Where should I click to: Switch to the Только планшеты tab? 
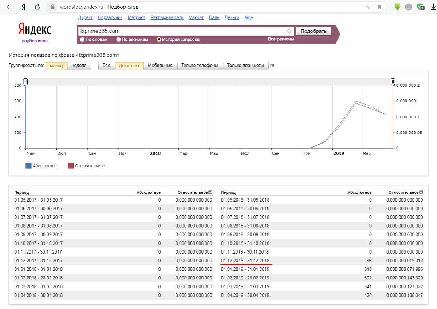pyautogui.click(x=245, y=66)
